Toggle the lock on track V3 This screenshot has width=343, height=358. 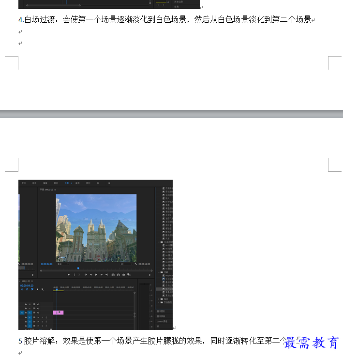pyautogui.click(x=26, y=304)
